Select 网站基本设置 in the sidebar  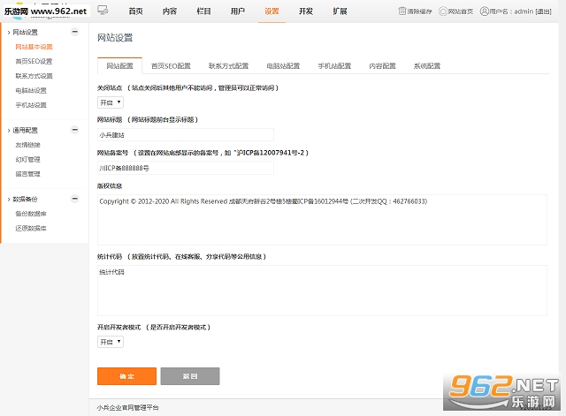tap(34, 47)
